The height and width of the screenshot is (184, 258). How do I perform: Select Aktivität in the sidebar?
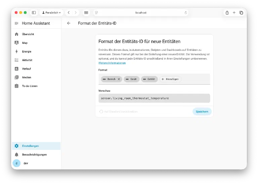(36, 60)
